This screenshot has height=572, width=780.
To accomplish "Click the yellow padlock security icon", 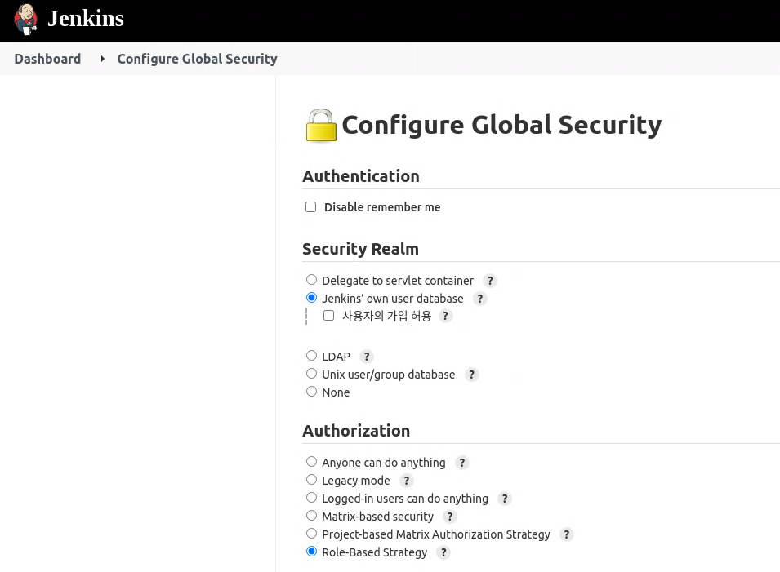I will pyautogui.click(x=321, y=126).
